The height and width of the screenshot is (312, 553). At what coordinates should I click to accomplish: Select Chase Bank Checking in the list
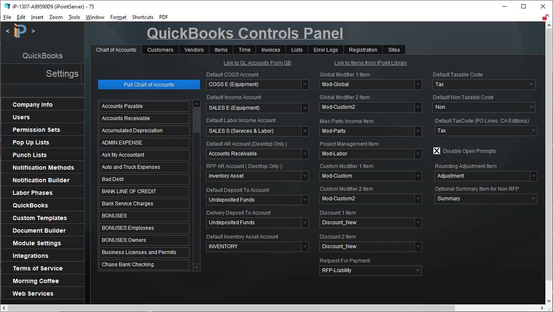144,265
